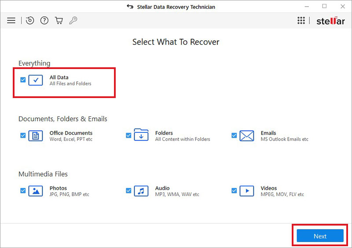The width and height of the screenshot is (352, 248).
Task: Click the 'Office Documents' label
Action: (x=71, y=133)
